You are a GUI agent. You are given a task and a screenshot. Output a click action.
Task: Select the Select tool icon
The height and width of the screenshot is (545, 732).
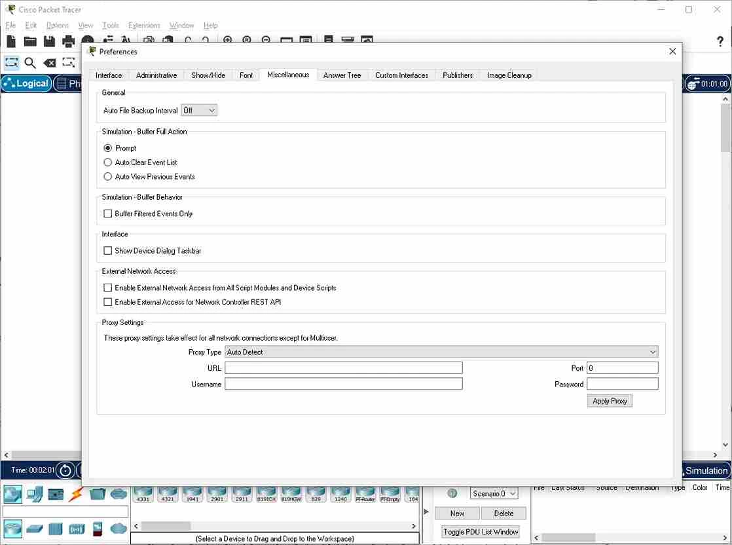(12, 63)
